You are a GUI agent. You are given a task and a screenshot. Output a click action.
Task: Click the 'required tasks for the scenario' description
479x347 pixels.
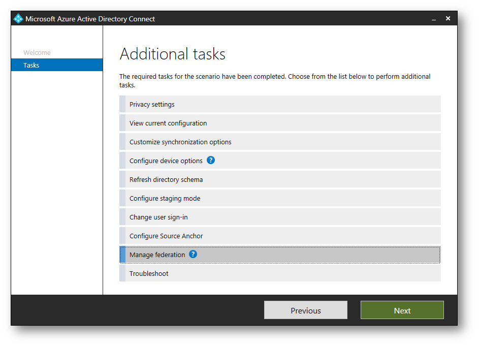tap(275, 81)
